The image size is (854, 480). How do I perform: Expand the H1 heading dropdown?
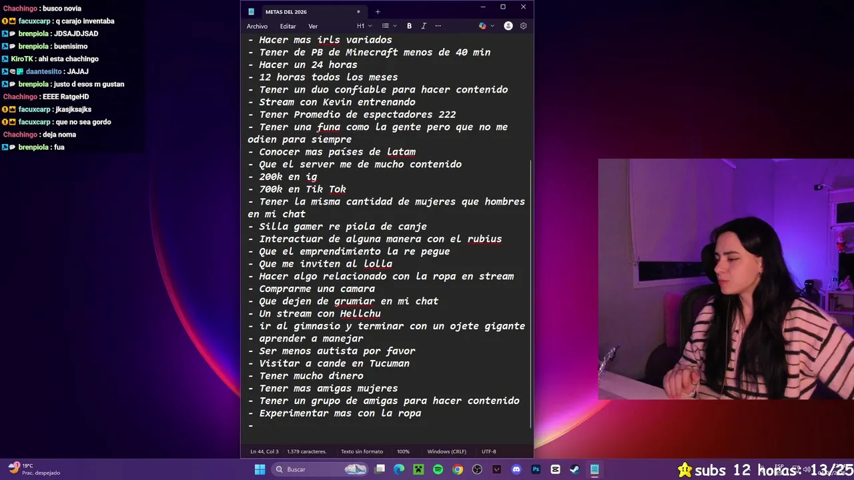(364, 26)
